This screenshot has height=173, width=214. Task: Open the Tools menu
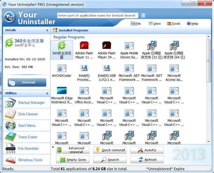(174, 23)
